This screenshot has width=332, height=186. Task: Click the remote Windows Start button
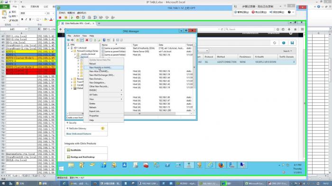pos(61,169)
